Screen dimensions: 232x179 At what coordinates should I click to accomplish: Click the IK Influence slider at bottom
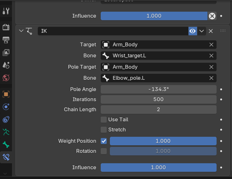pyautogui.click(x=158, y=167)
